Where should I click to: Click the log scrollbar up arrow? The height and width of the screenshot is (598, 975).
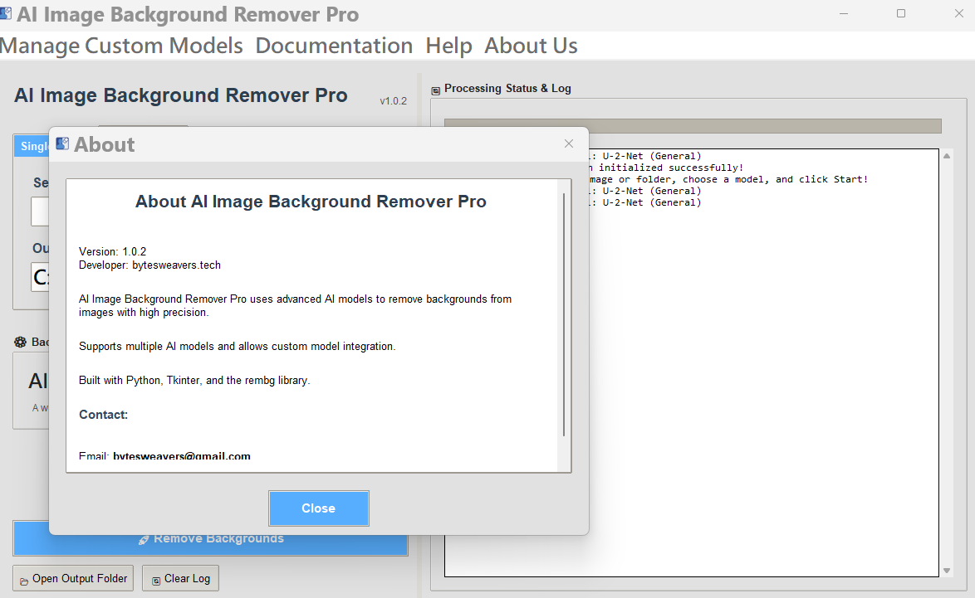point(947,156)
